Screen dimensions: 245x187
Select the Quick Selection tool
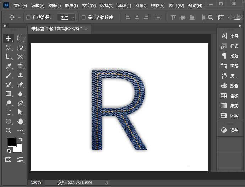pos(20,48)
